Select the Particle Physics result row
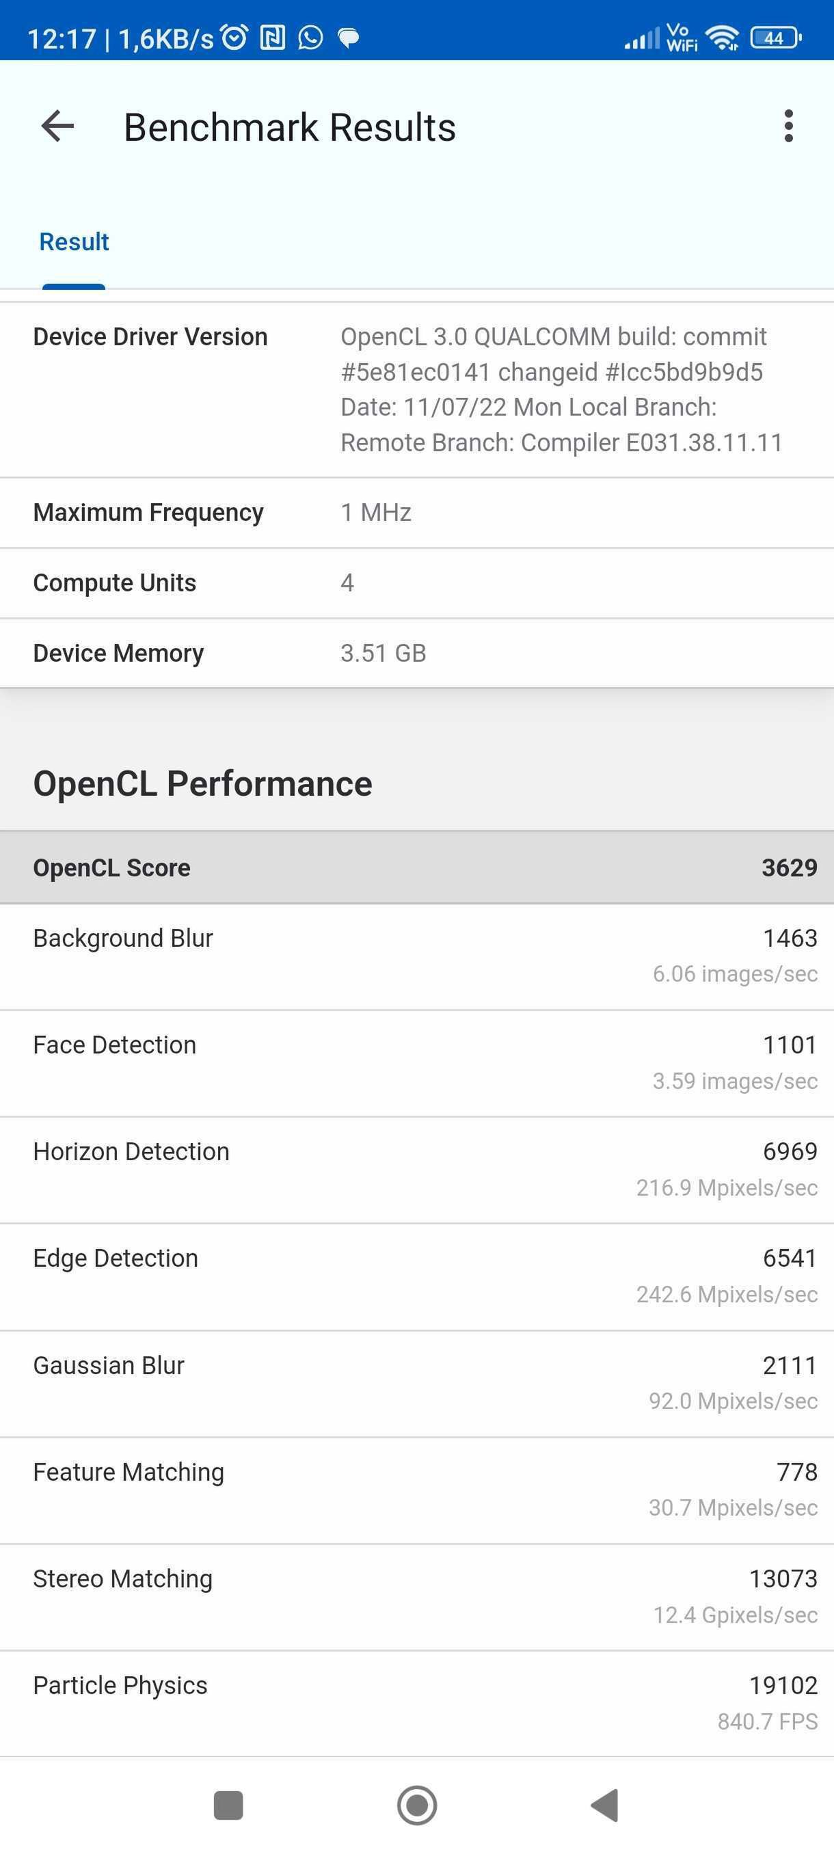This screenshot has width=834, height=1854. [418, 1704]
